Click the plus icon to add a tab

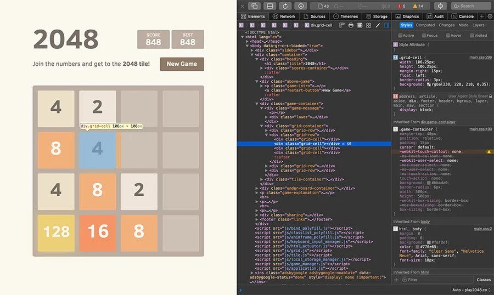482,16
